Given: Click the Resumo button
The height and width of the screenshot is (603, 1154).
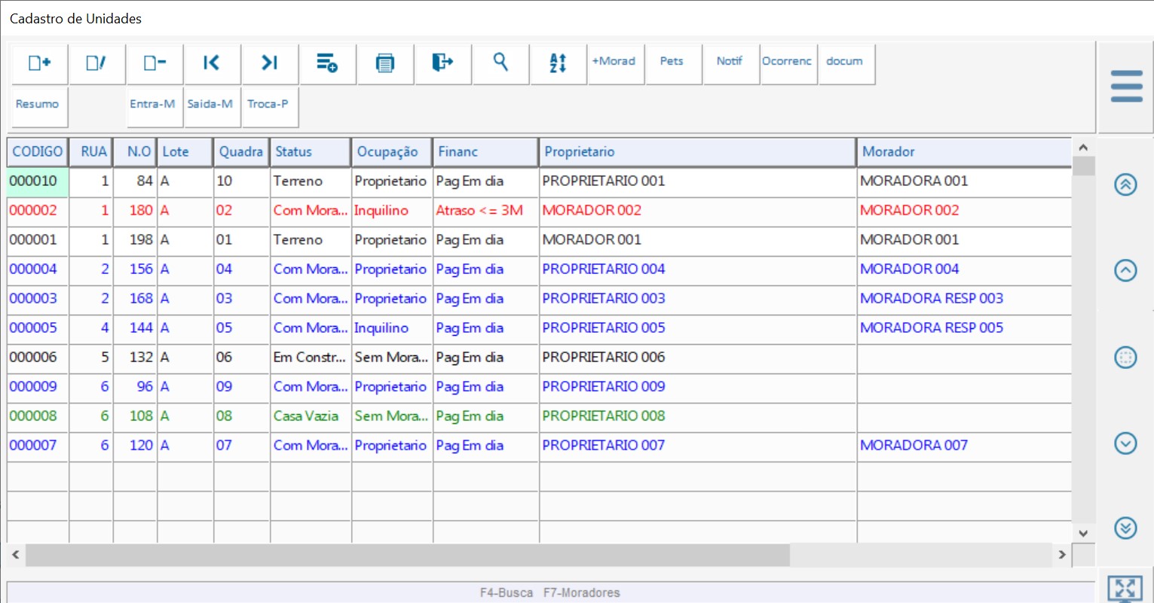Looking at the screenshot, I should (x=38, y=105).
